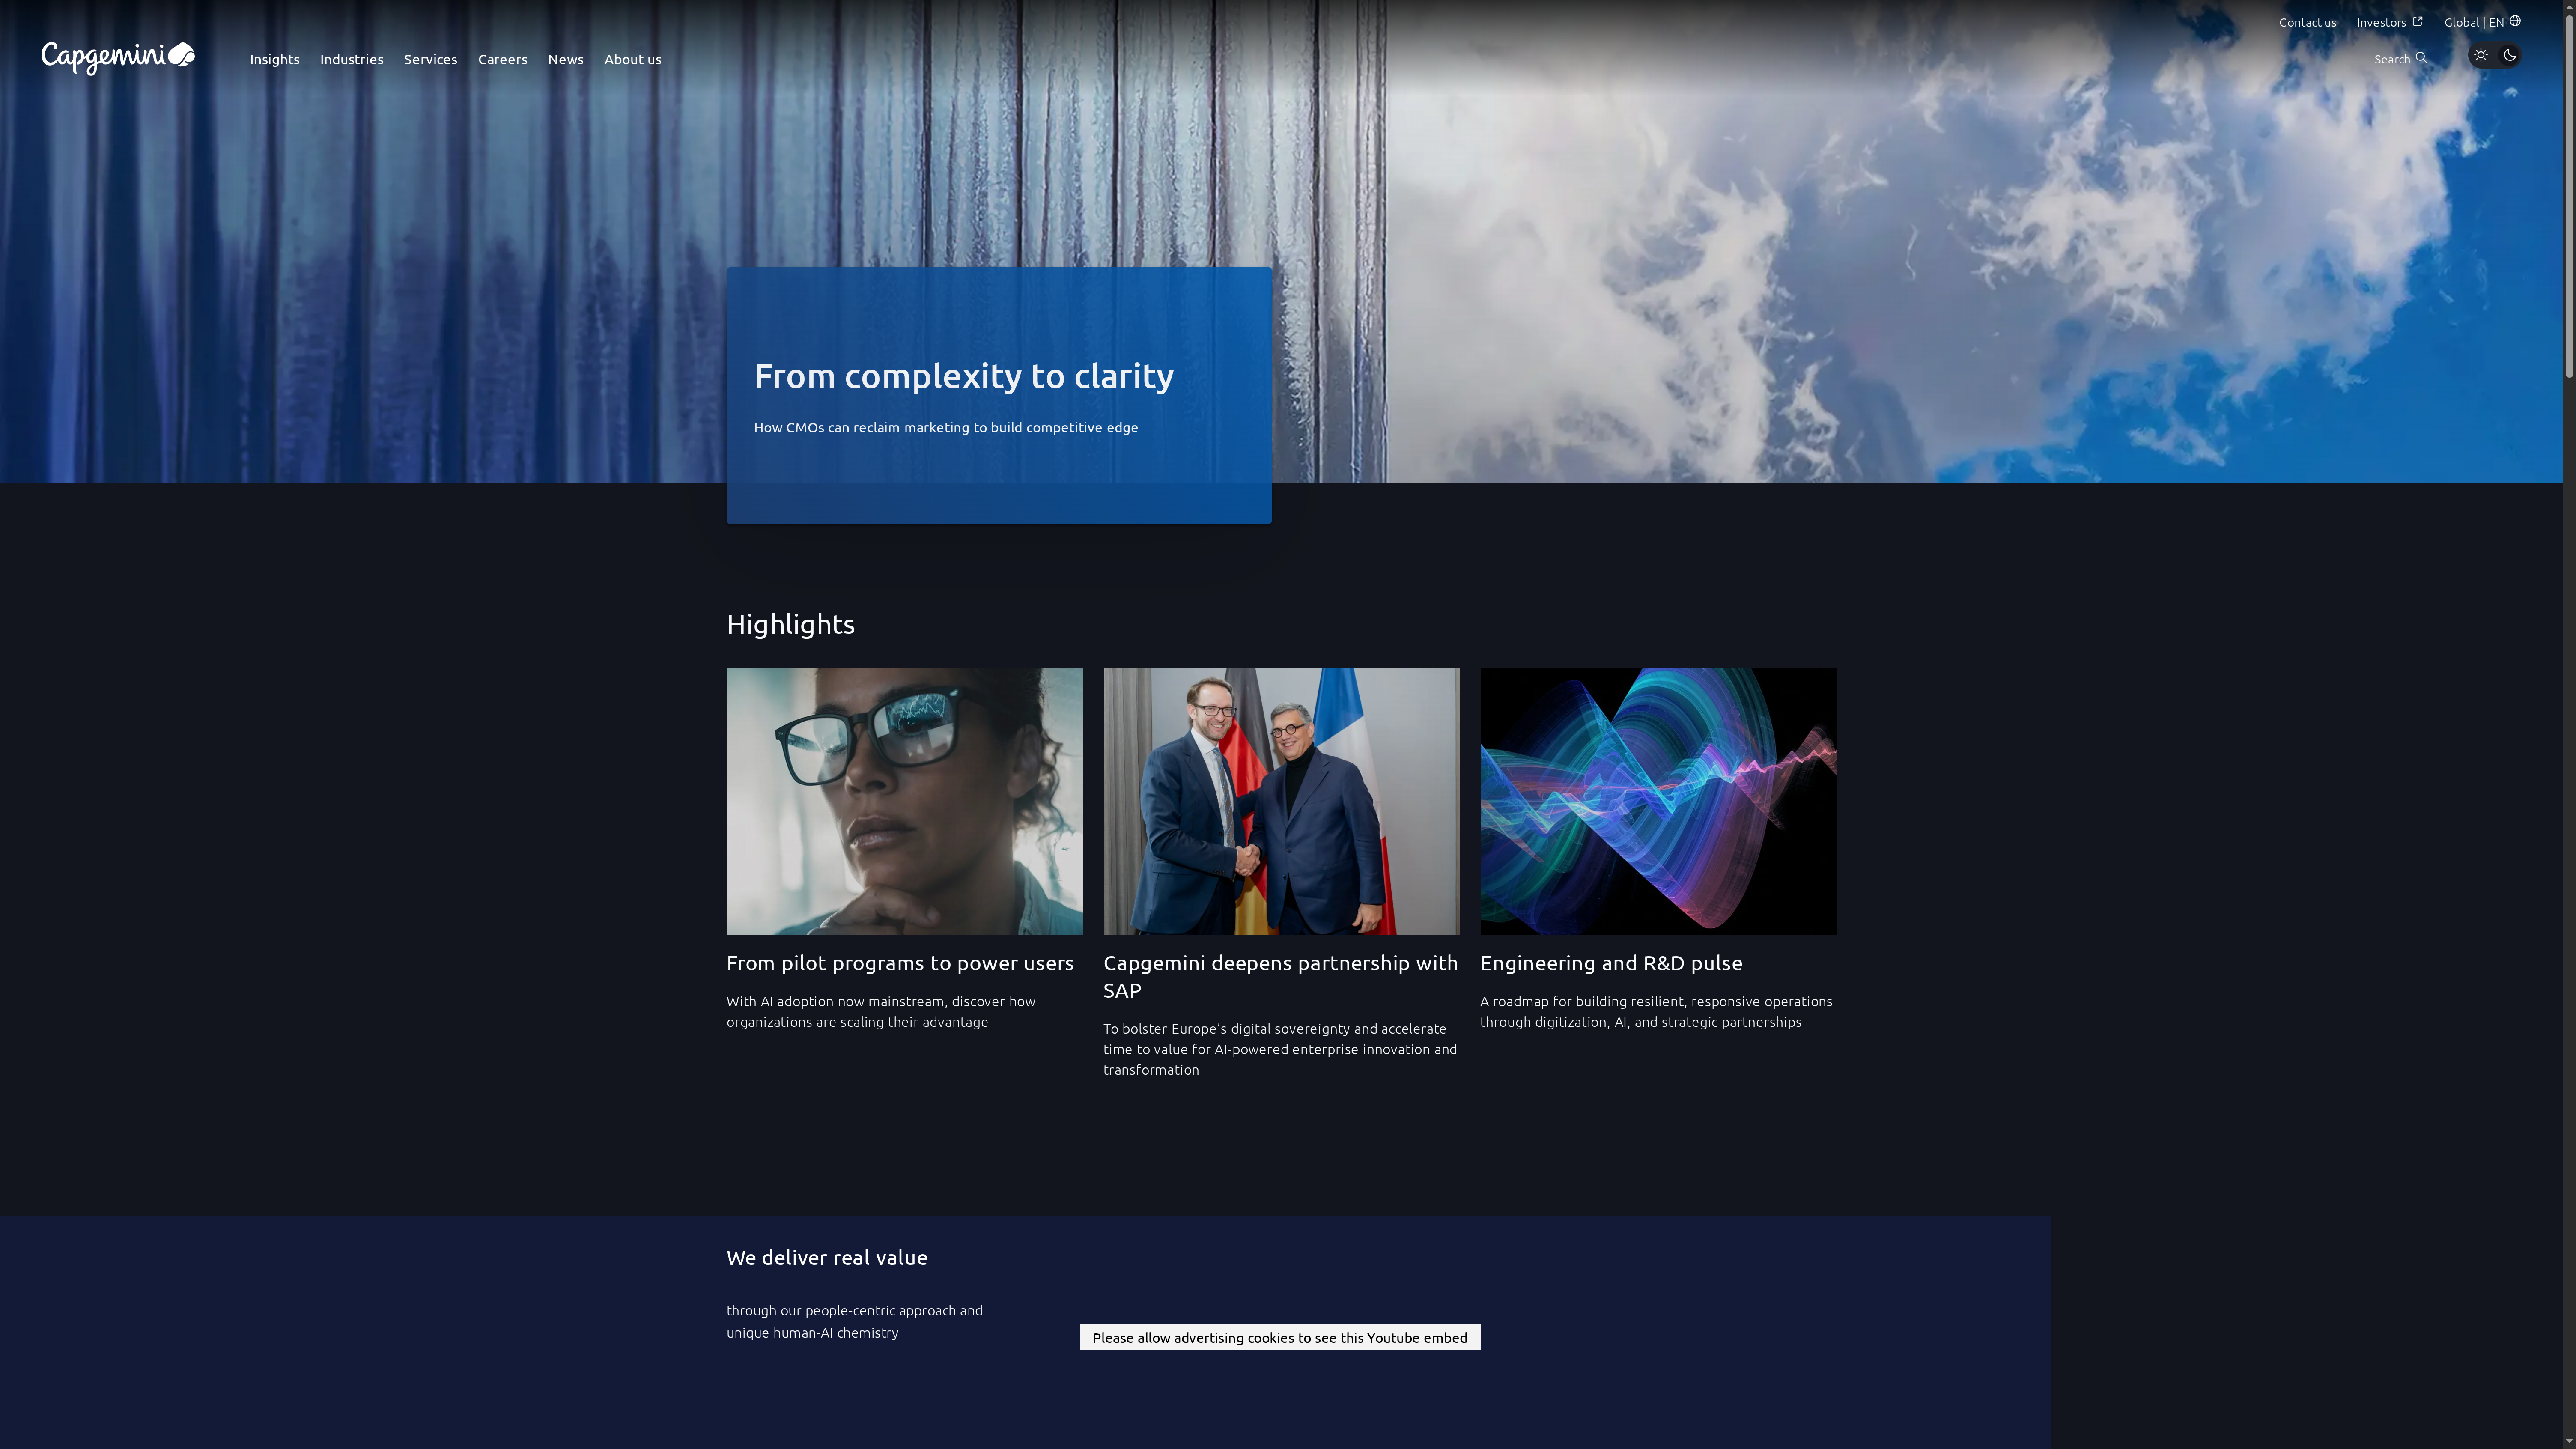Open the colorful wave Engineering thumbnail

1658,801
